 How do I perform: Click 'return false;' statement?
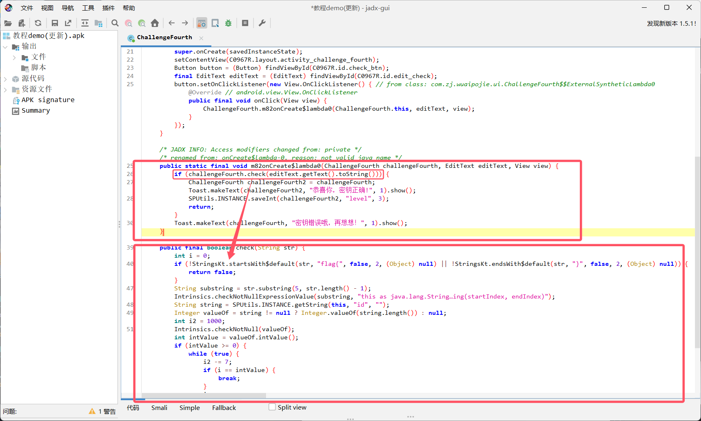212,272
